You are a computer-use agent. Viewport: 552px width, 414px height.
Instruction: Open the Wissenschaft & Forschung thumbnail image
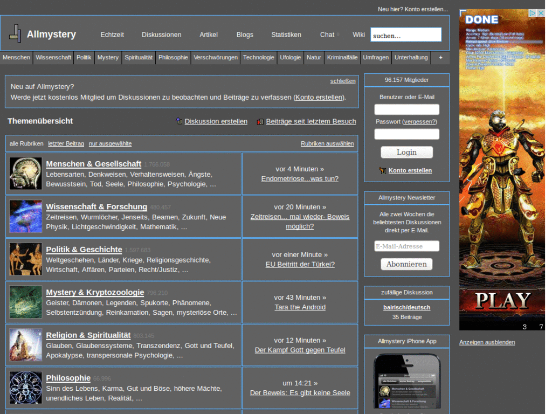[x=25, y=217]
